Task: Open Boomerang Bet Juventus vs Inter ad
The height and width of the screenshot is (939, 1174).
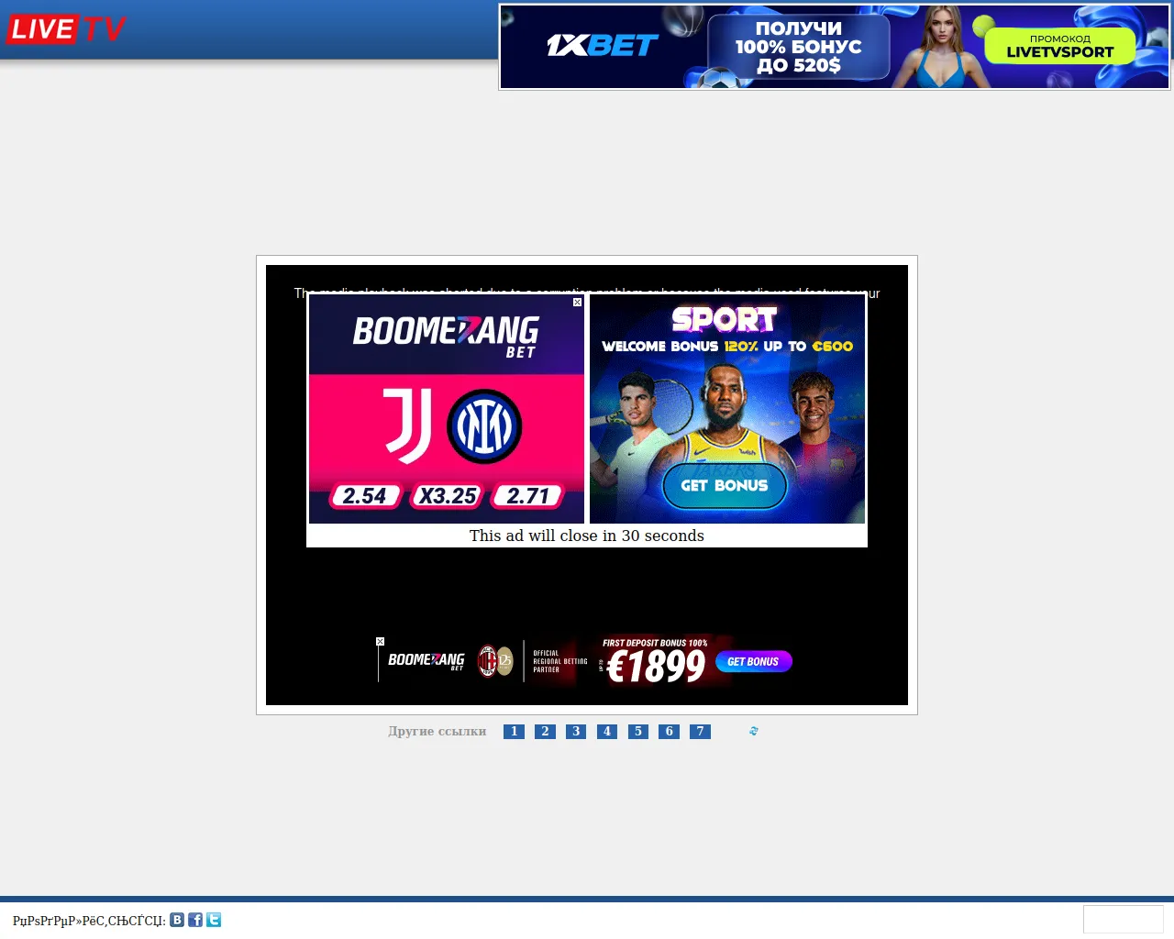Action: (447, 409)
